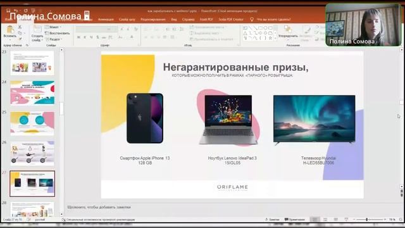Open the Раздел section dropdown
Screen dimensions: 405x228
54,39
